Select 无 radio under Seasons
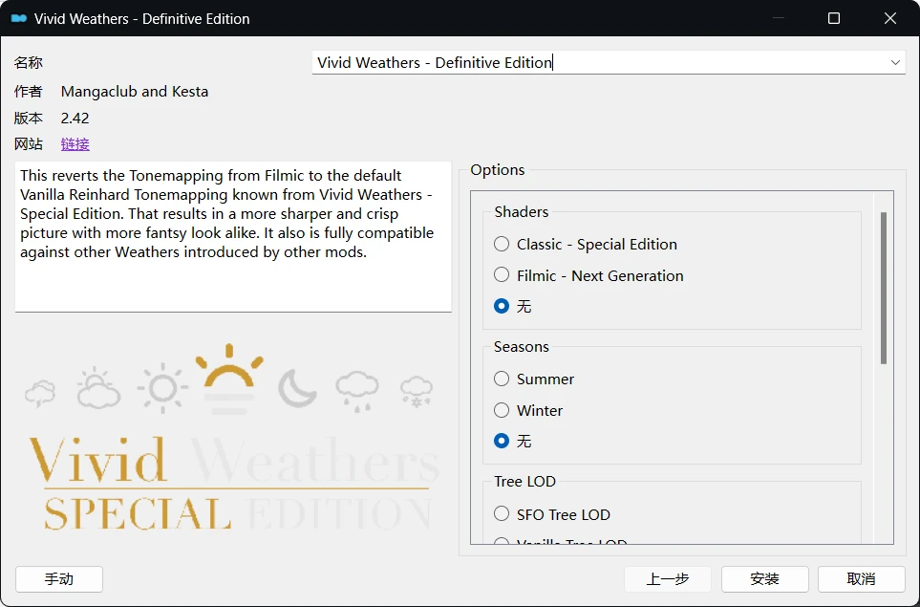Viewport: 920px width, 607px height. click(512, 441)
